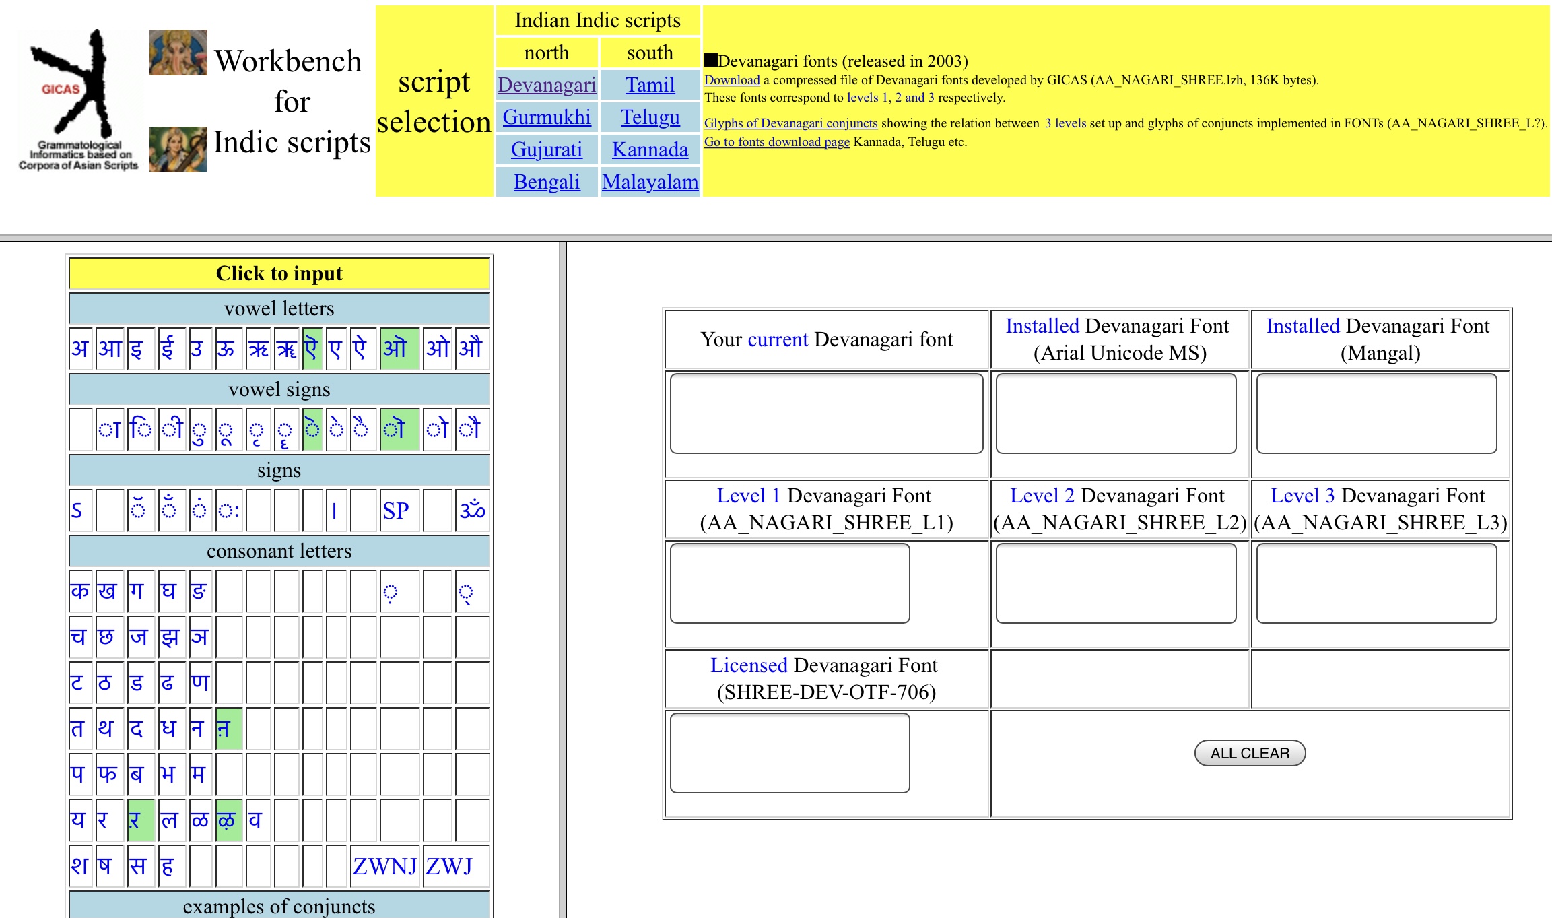Click the Download fonts link
The width and height of the screenshot is (1552, 918).
point(732,80)
